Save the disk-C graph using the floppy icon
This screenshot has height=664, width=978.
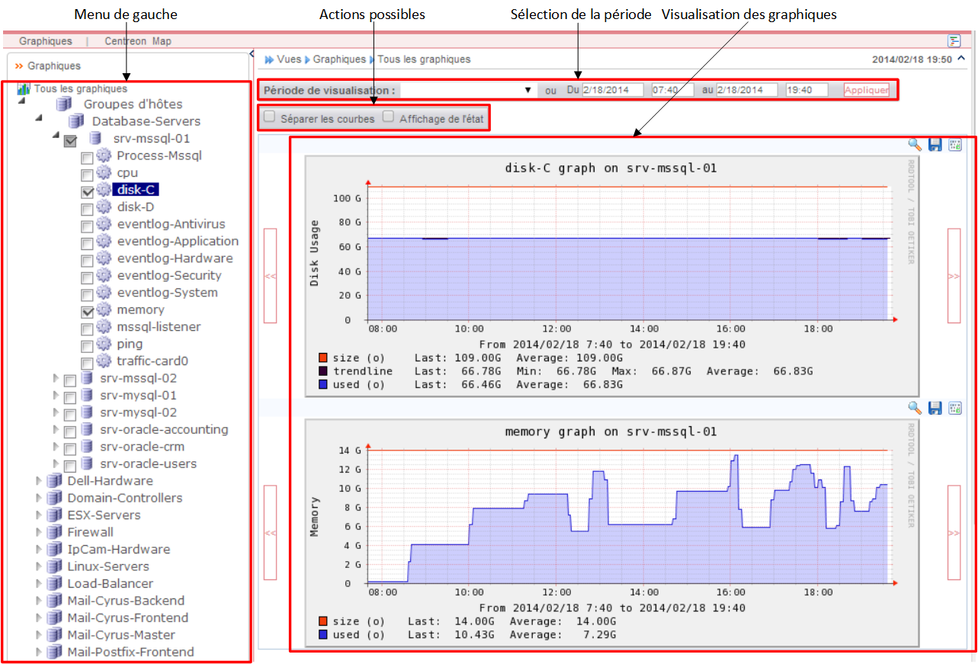pyautogui.click(x=935, y=145)
